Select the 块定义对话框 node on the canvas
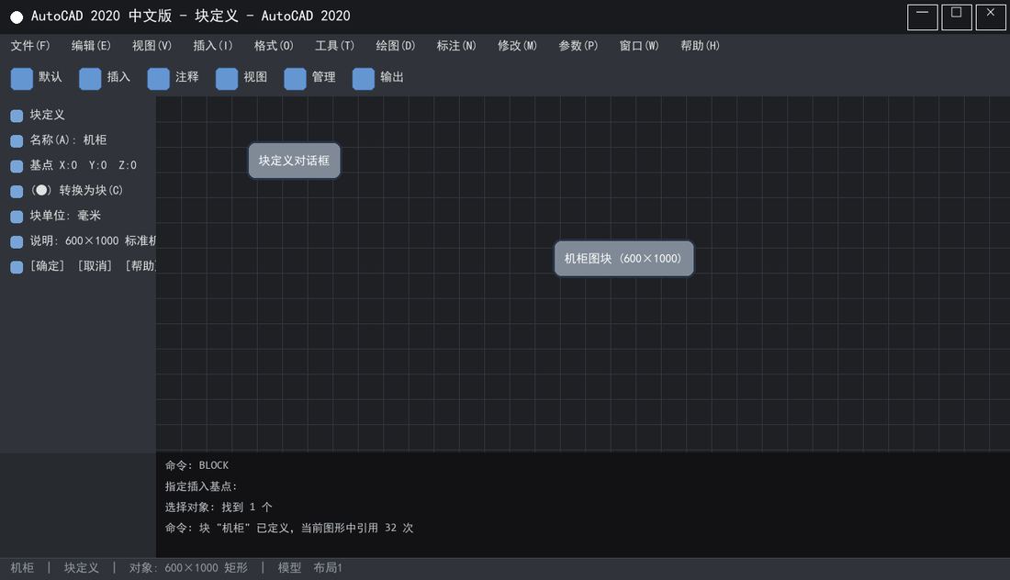 click(x=295, y=161)
